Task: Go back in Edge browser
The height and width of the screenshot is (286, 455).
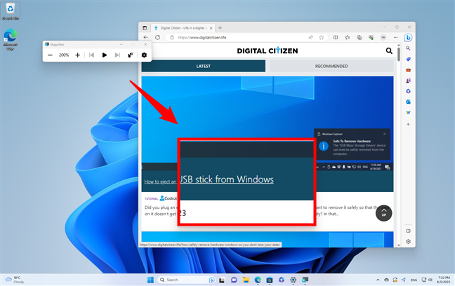Action: tap(146, 37)
